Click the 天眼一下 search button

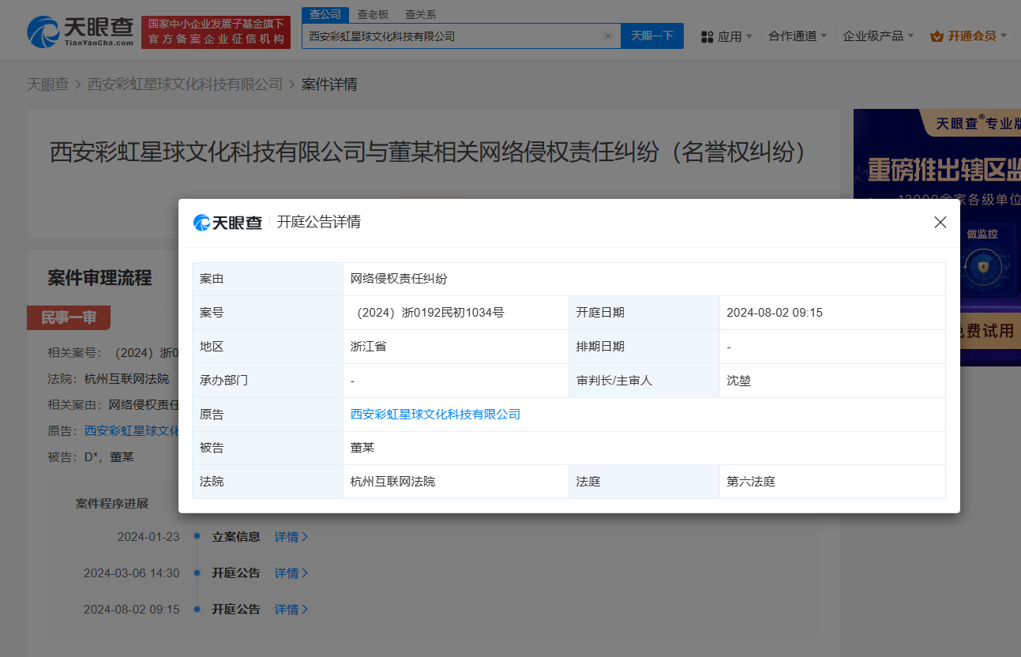(x=651, y=36)
